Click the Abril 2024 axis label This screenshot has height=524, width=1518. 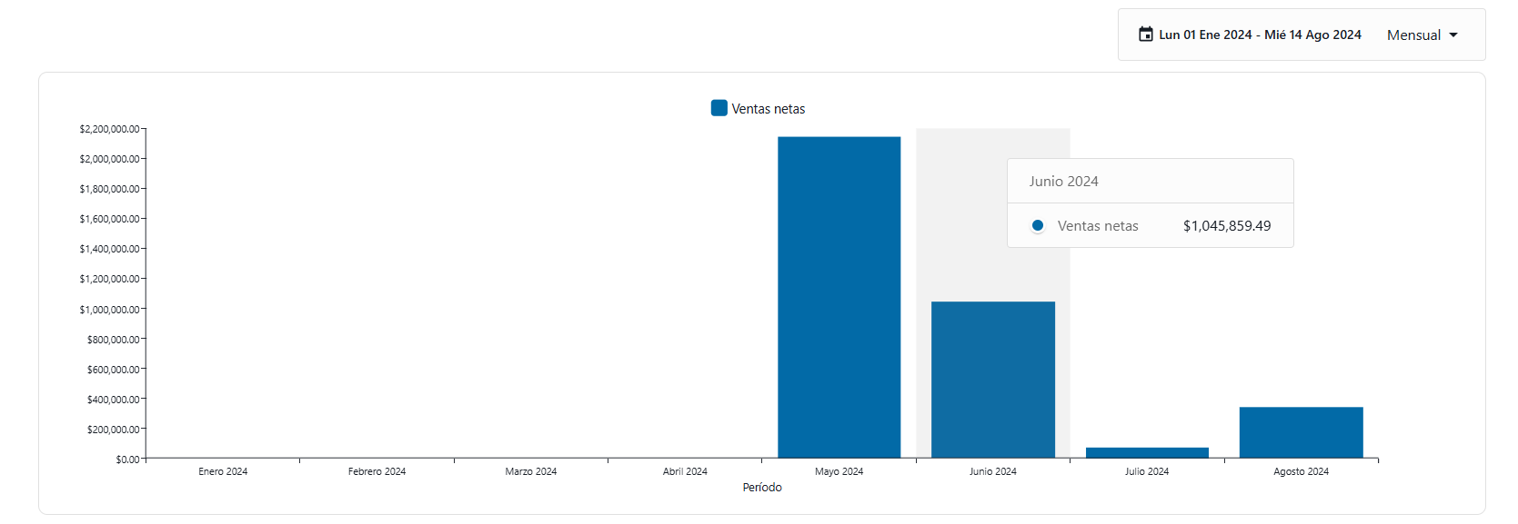[x=685, y=471]
